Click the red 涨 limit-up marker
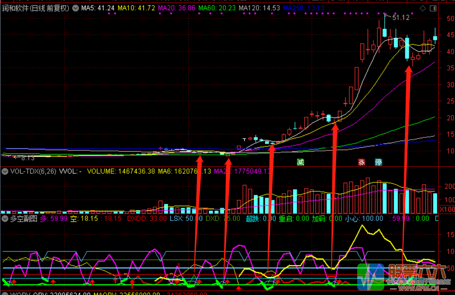Image resolution: width=455 pixels, height=295 pixels. pyautogui.click(x=362, y=162)
